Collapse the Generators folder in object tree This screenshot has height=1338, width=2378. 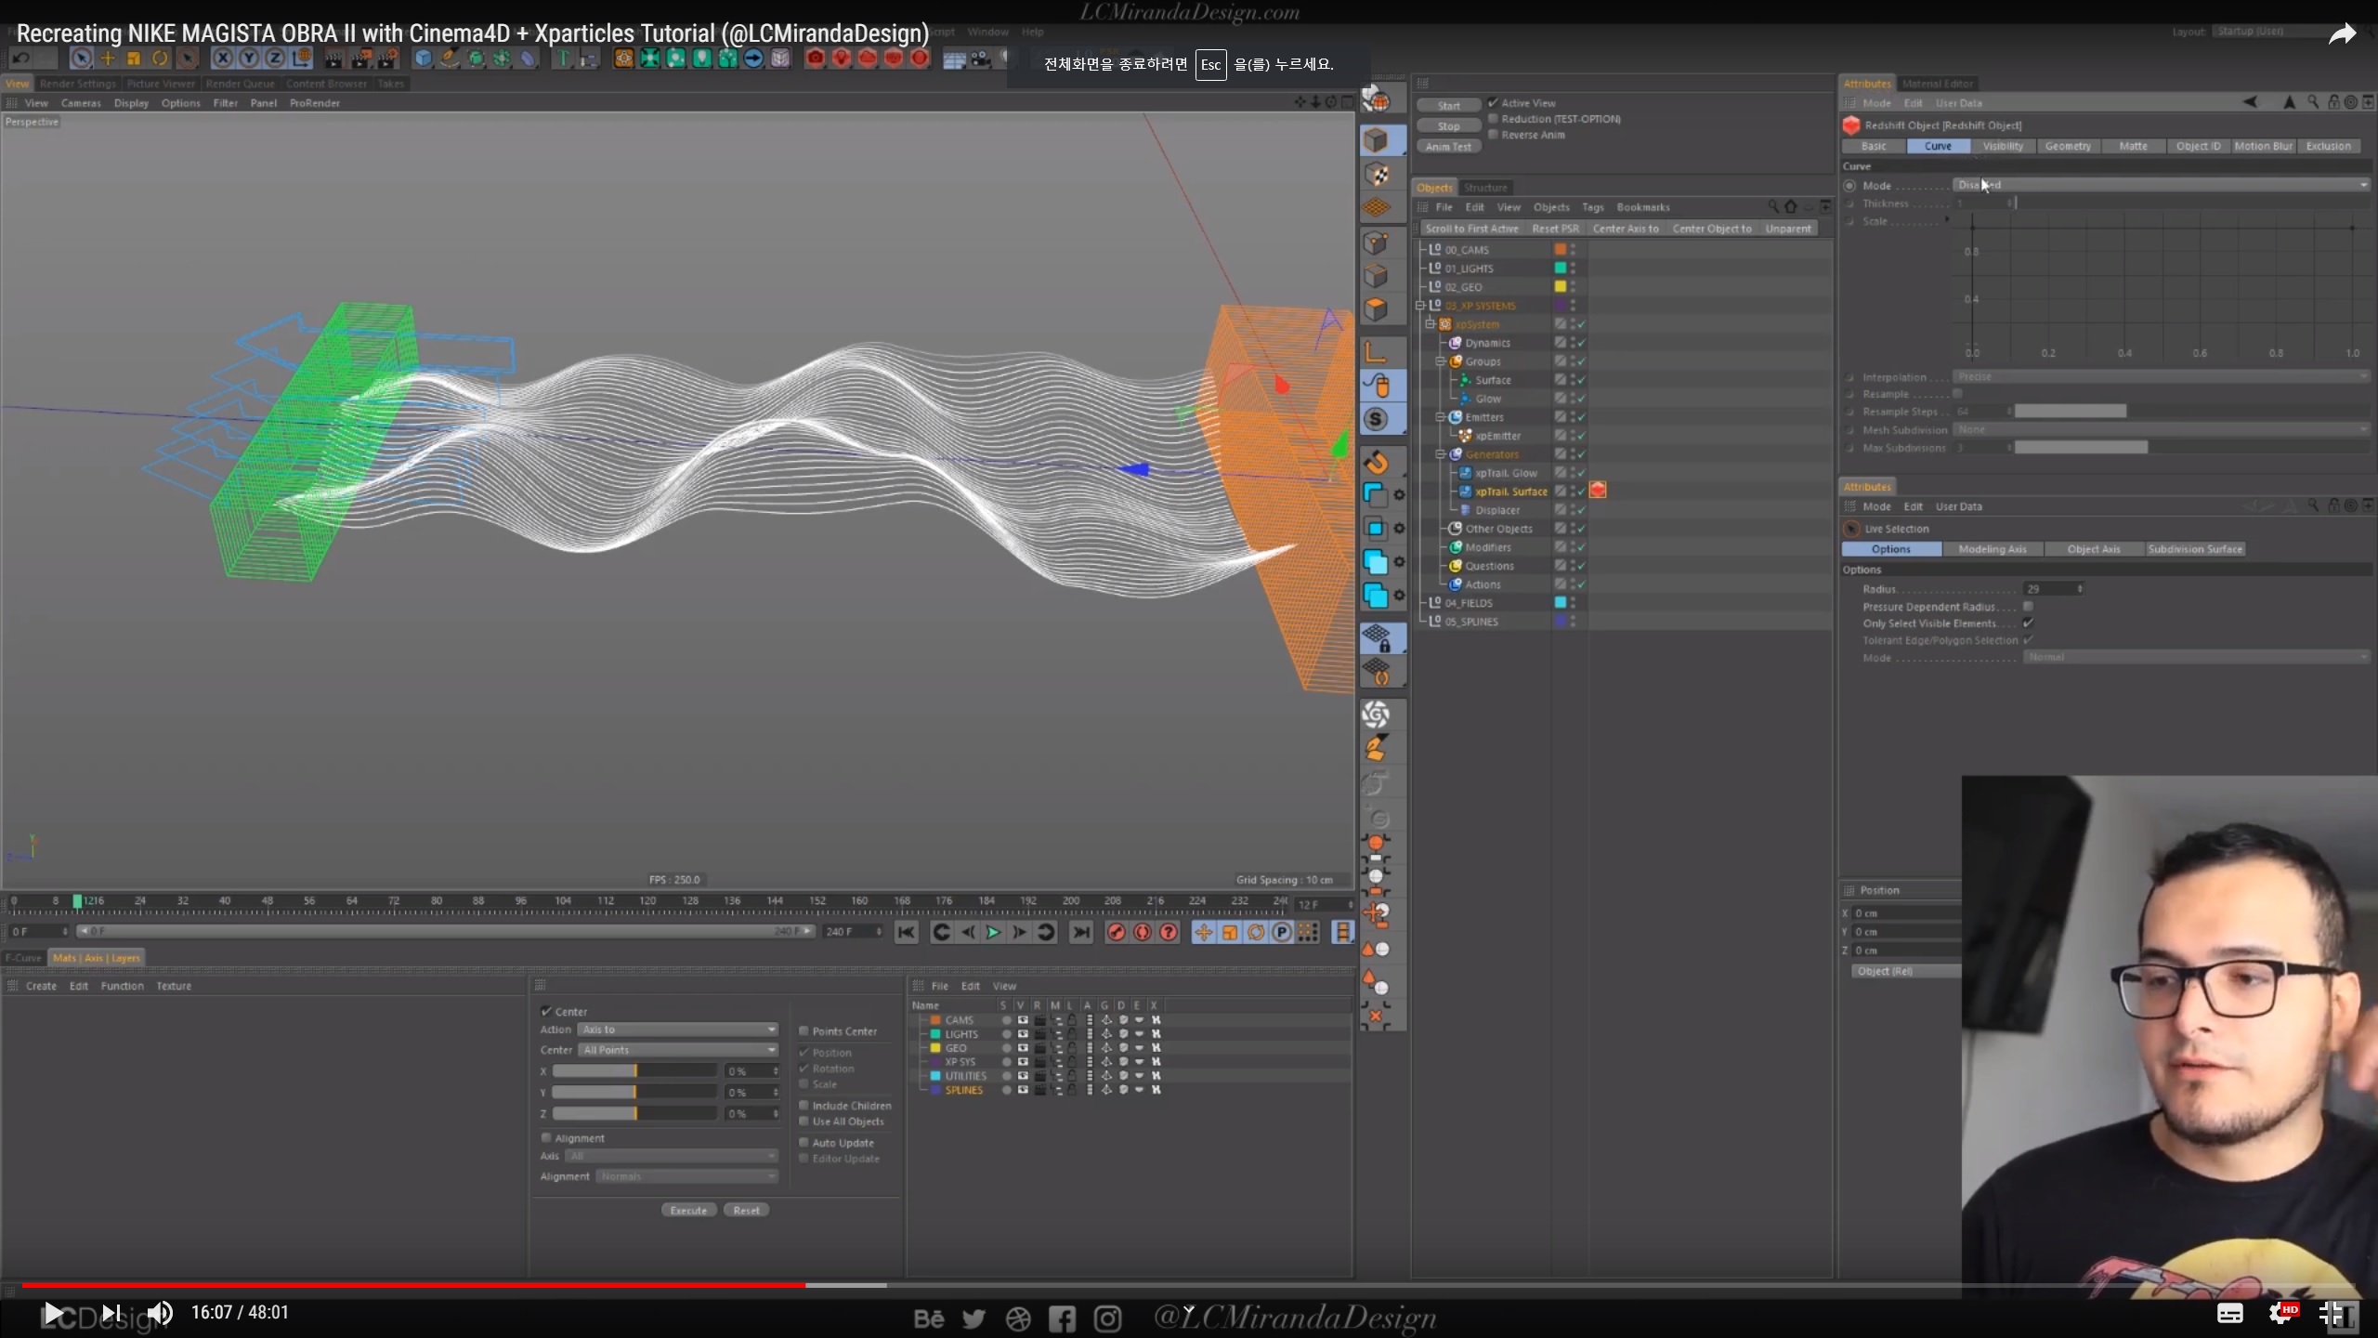(1441, 453)
